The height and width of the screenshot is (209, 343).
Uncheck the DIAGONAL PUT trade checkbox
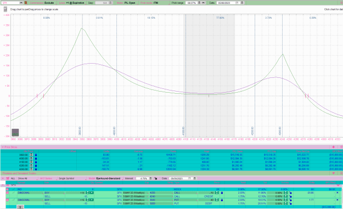(8, 200)
